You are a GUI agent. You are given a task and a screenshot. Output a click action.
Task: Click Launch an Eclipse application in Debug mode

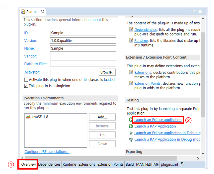click(x=167, y=133)
